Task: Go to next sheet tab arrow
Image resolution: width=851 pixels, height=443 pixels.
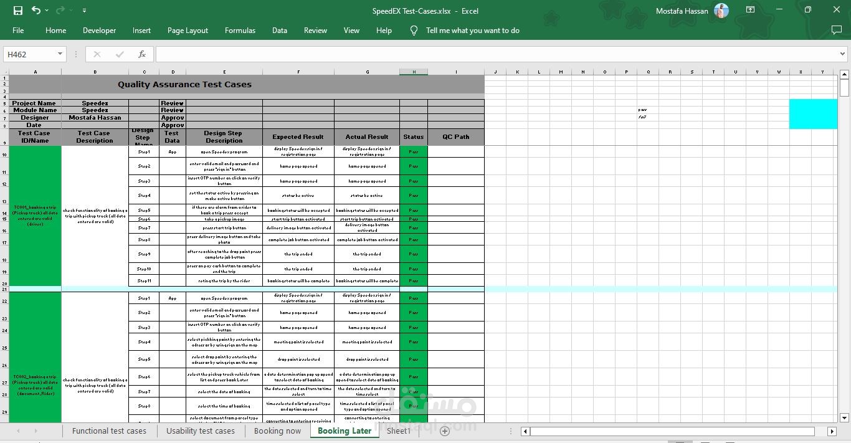Action: [36, 431]
